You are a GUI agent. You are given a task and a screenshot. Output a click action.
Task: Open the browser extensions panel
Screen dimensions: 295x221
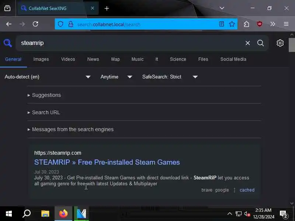(x=246, y=24)
